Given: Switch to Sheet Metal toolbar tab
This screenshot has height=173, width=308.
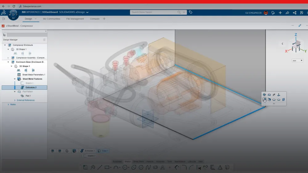Looking at the screenshot, I should click(139, 162).
